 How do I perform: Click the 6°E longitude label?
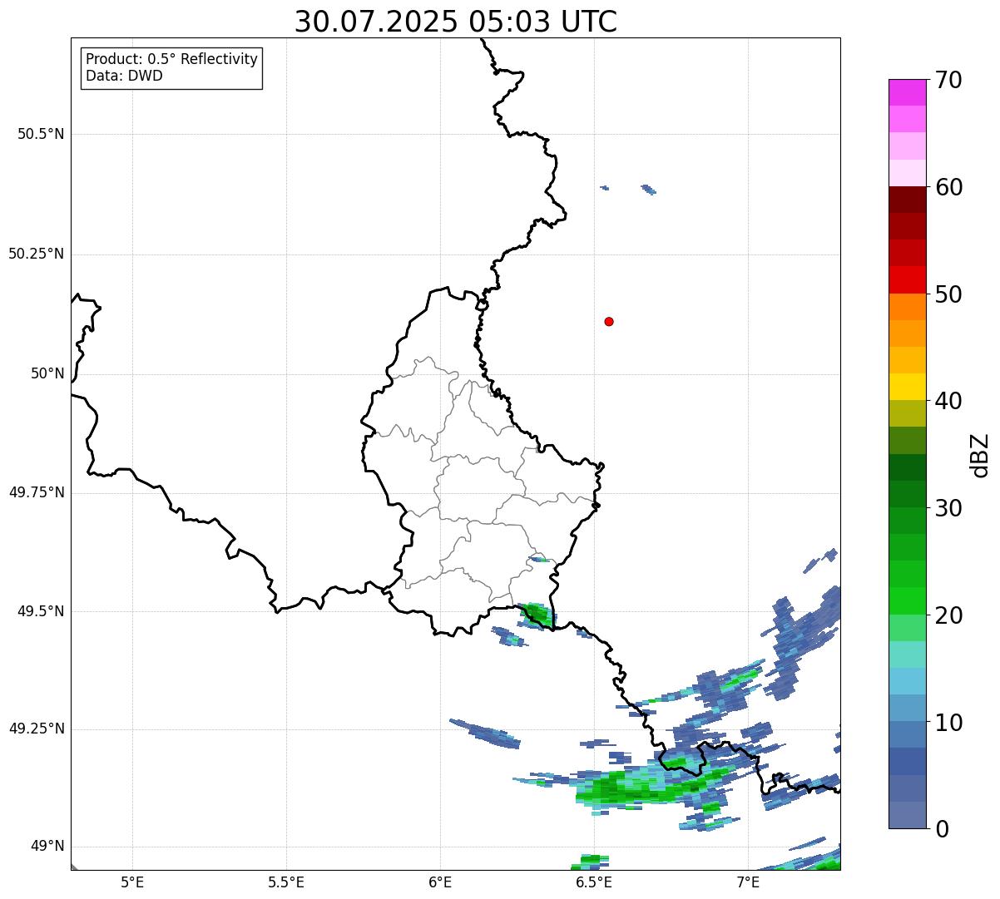point(440,882)
